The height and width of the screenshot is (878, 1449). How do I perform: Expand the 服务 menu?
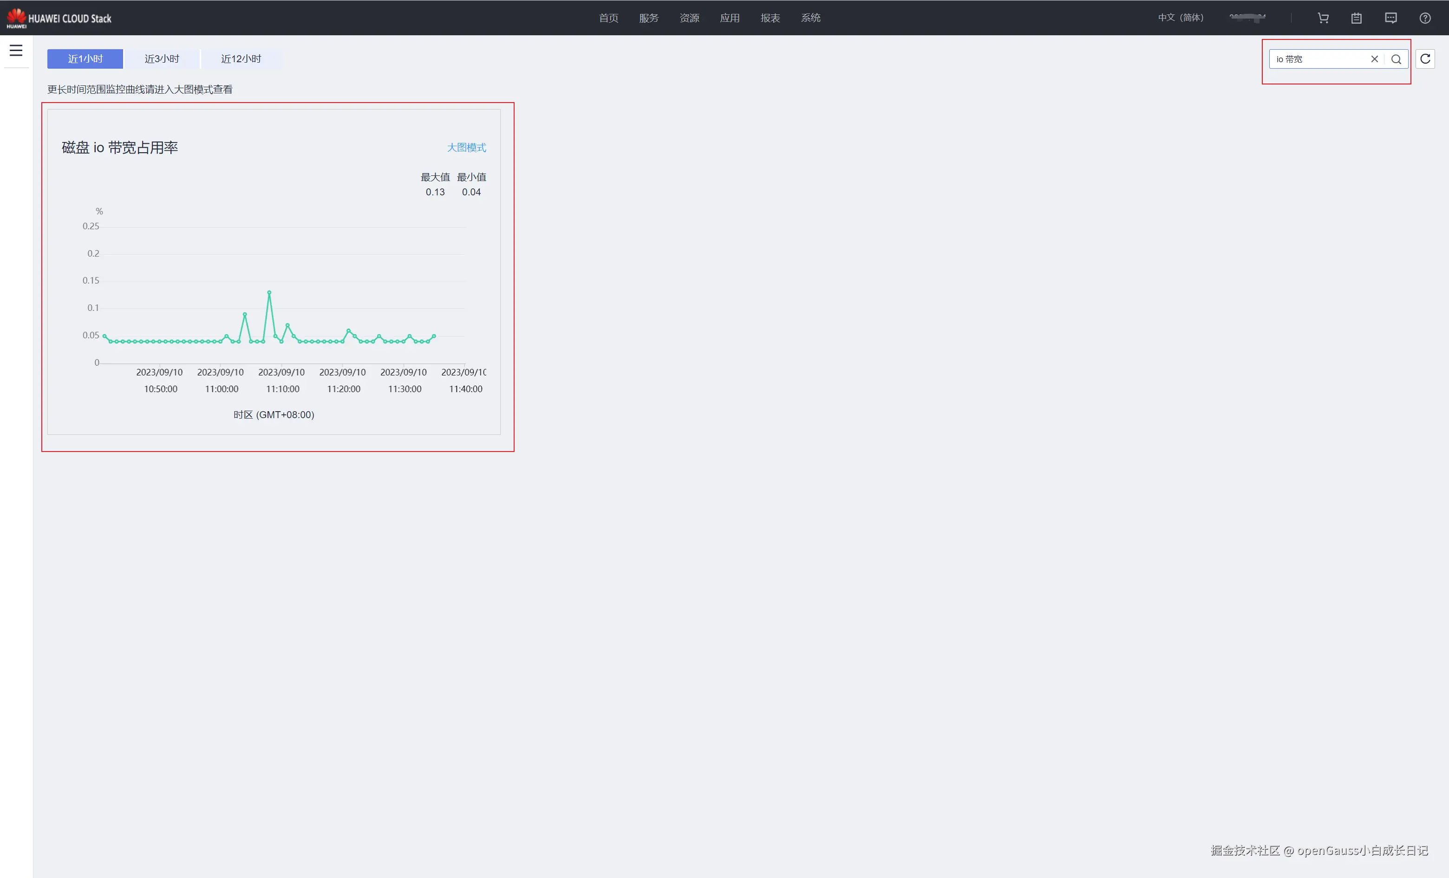pyautogui.click(x=649, y=18)
